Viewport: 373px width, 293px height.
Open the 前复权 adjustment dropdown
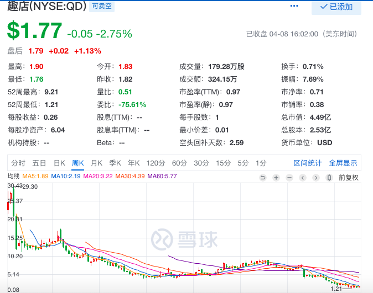coord(349,177)
